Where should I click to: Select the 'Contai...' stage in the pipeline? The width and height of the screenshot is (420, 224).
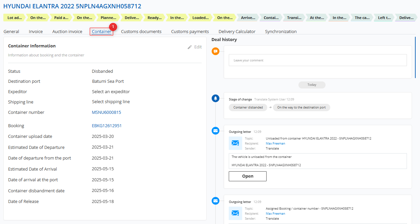[271, 18]
